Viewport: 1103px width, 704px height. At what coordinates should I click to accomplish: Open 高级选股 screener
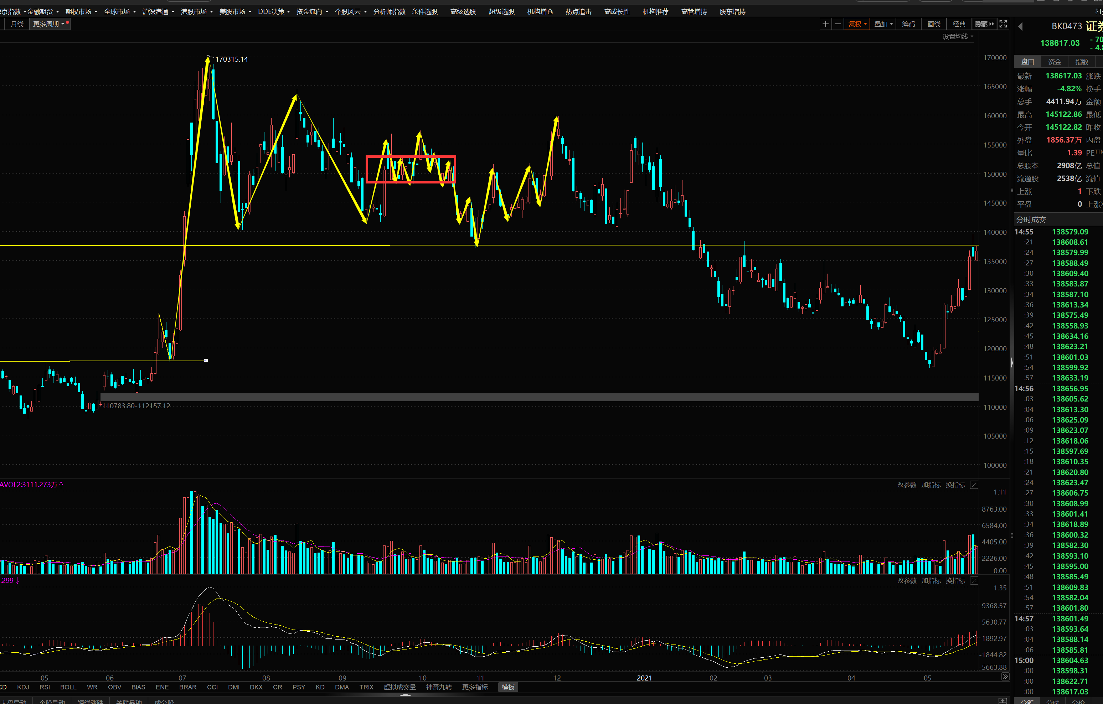463,11
